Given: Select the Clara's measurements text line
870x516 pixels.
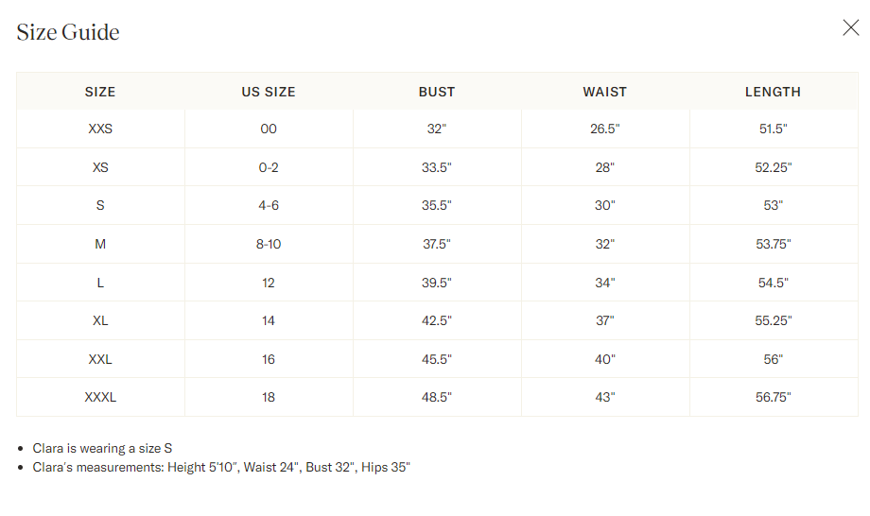Looking at the screenshot, I should [x=221, y=467].
